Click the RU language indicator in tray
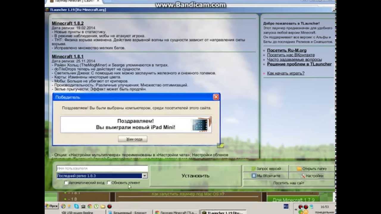 (x=285, y=206)
